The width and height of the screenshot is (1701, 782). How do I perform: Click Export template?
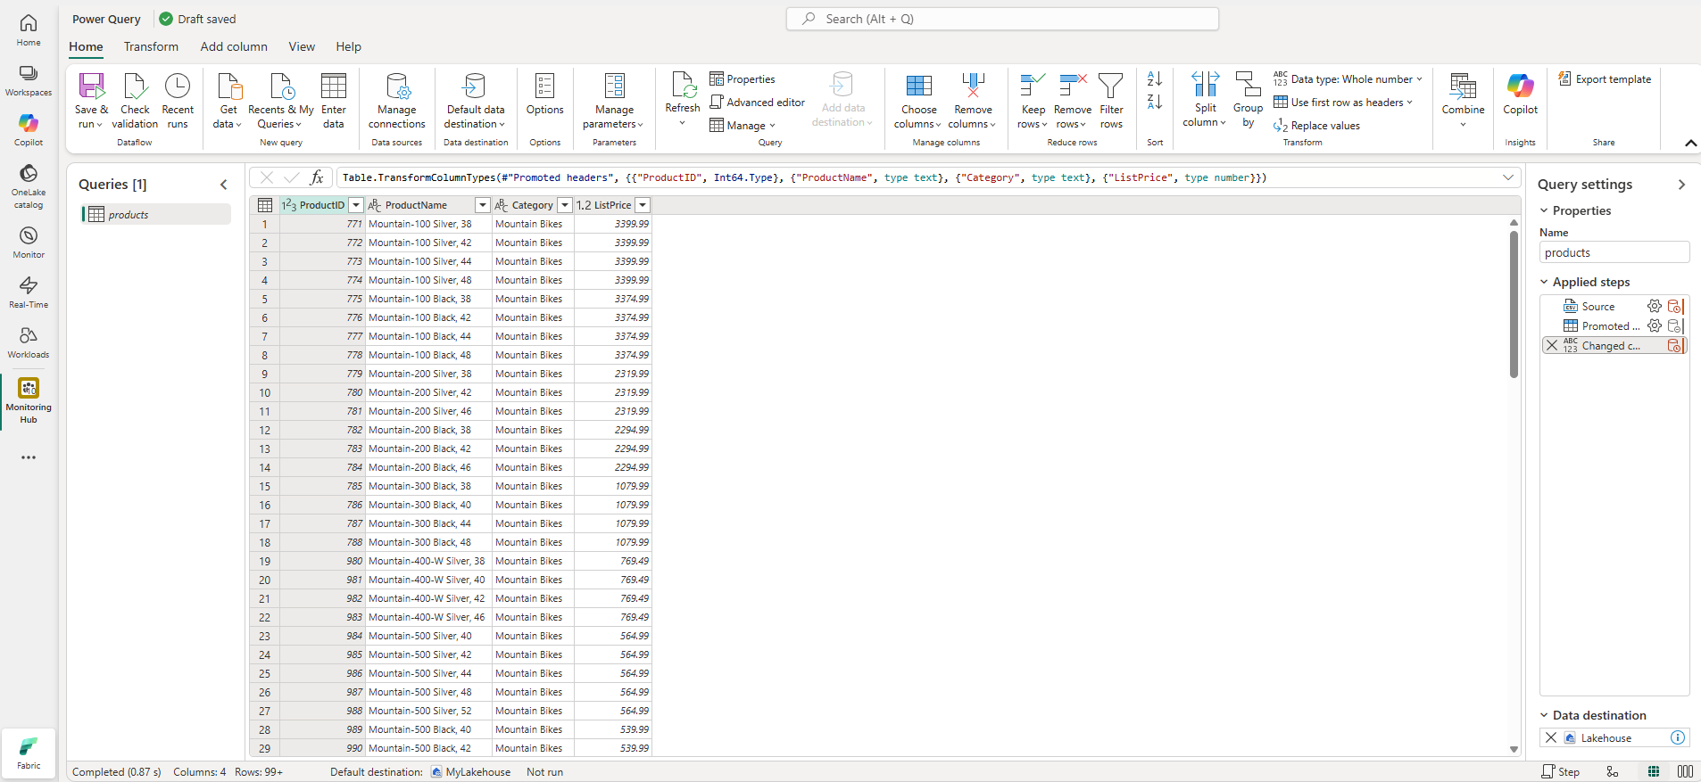pyautogui.click(x=1605, y=79)
